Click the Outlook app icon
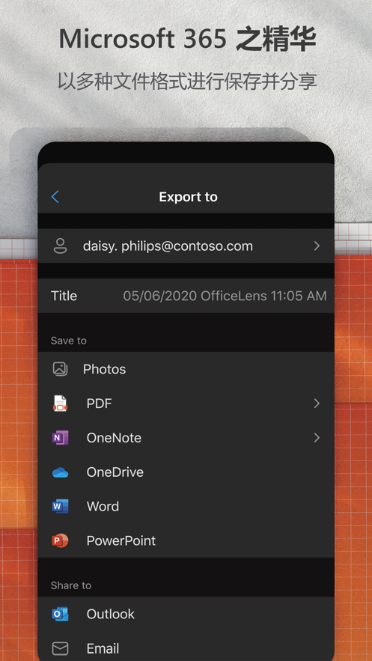 click(x=60, y=614)
